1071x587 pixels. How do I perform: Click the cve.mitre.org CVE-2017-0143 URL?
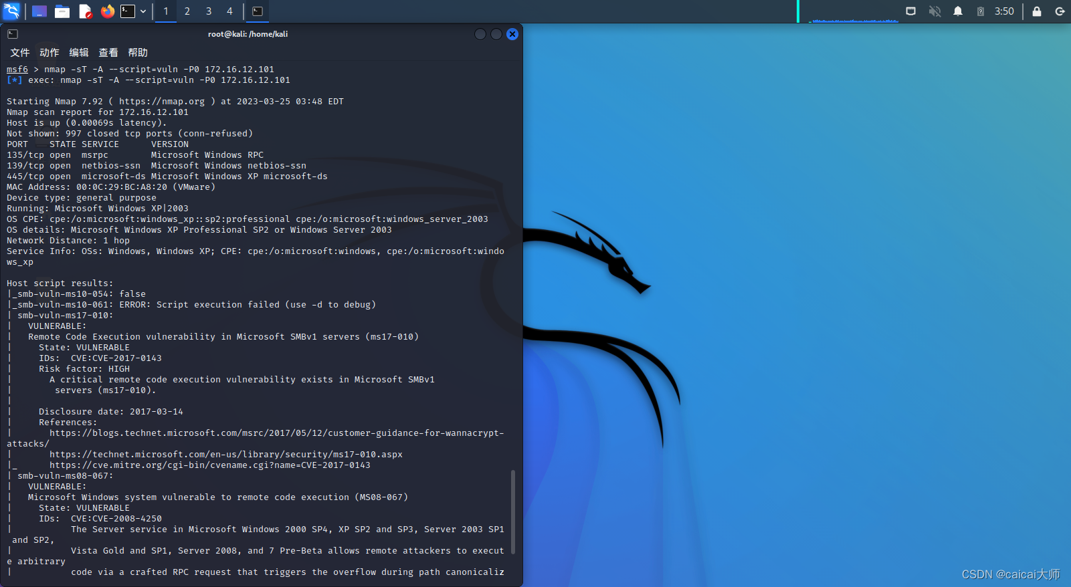(210, 465)
